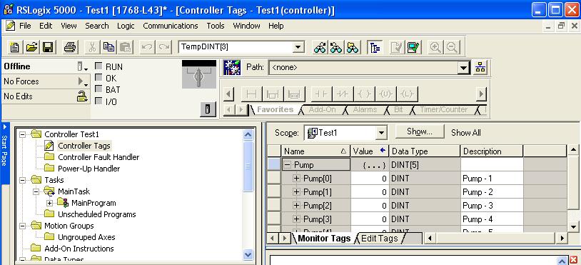Image resolution: width=581 pixels, height=265 pixels.
Task: Click the Find Next binoculars icon
Action: tap(336, 47)
